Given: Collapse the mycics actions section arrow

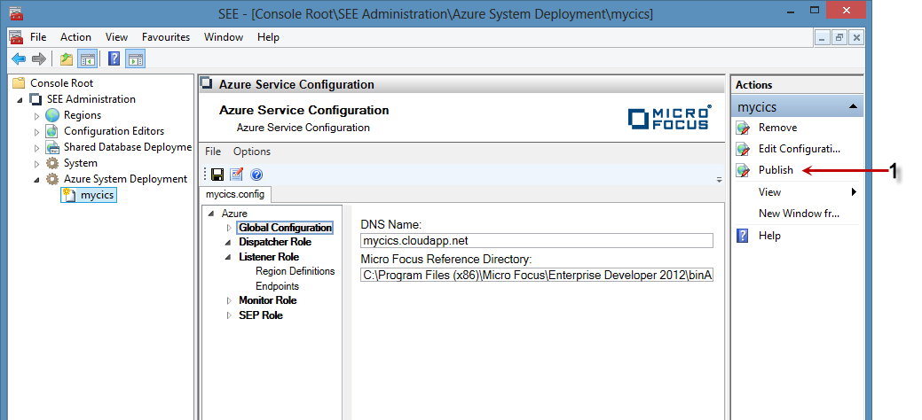Looking at the screenshot, I should (x=853, y=107).
